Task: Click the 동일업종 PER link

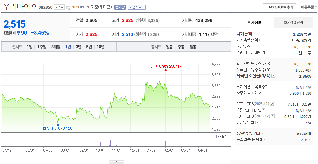Action: tap(249, 133)
